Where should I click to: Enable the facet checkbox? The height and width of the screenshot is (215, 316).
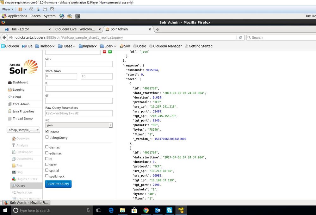(47, 165)
